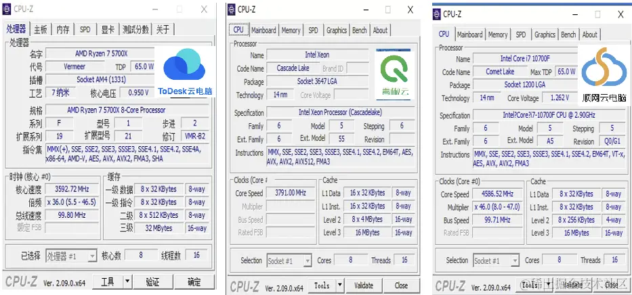
Task: Click the ToDesk cloud logo in left window
Action: click(x=185, y=64)
